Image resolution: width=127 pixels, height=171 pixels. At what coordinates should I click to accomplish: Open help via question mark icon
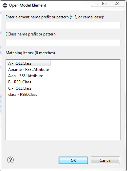(x=10, y=160)
